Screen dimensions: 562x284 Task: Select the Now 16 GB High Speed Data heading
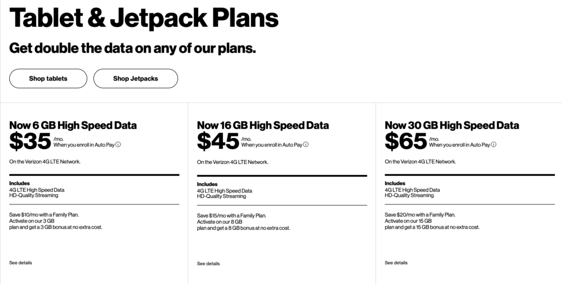click(x=263, y=126)
